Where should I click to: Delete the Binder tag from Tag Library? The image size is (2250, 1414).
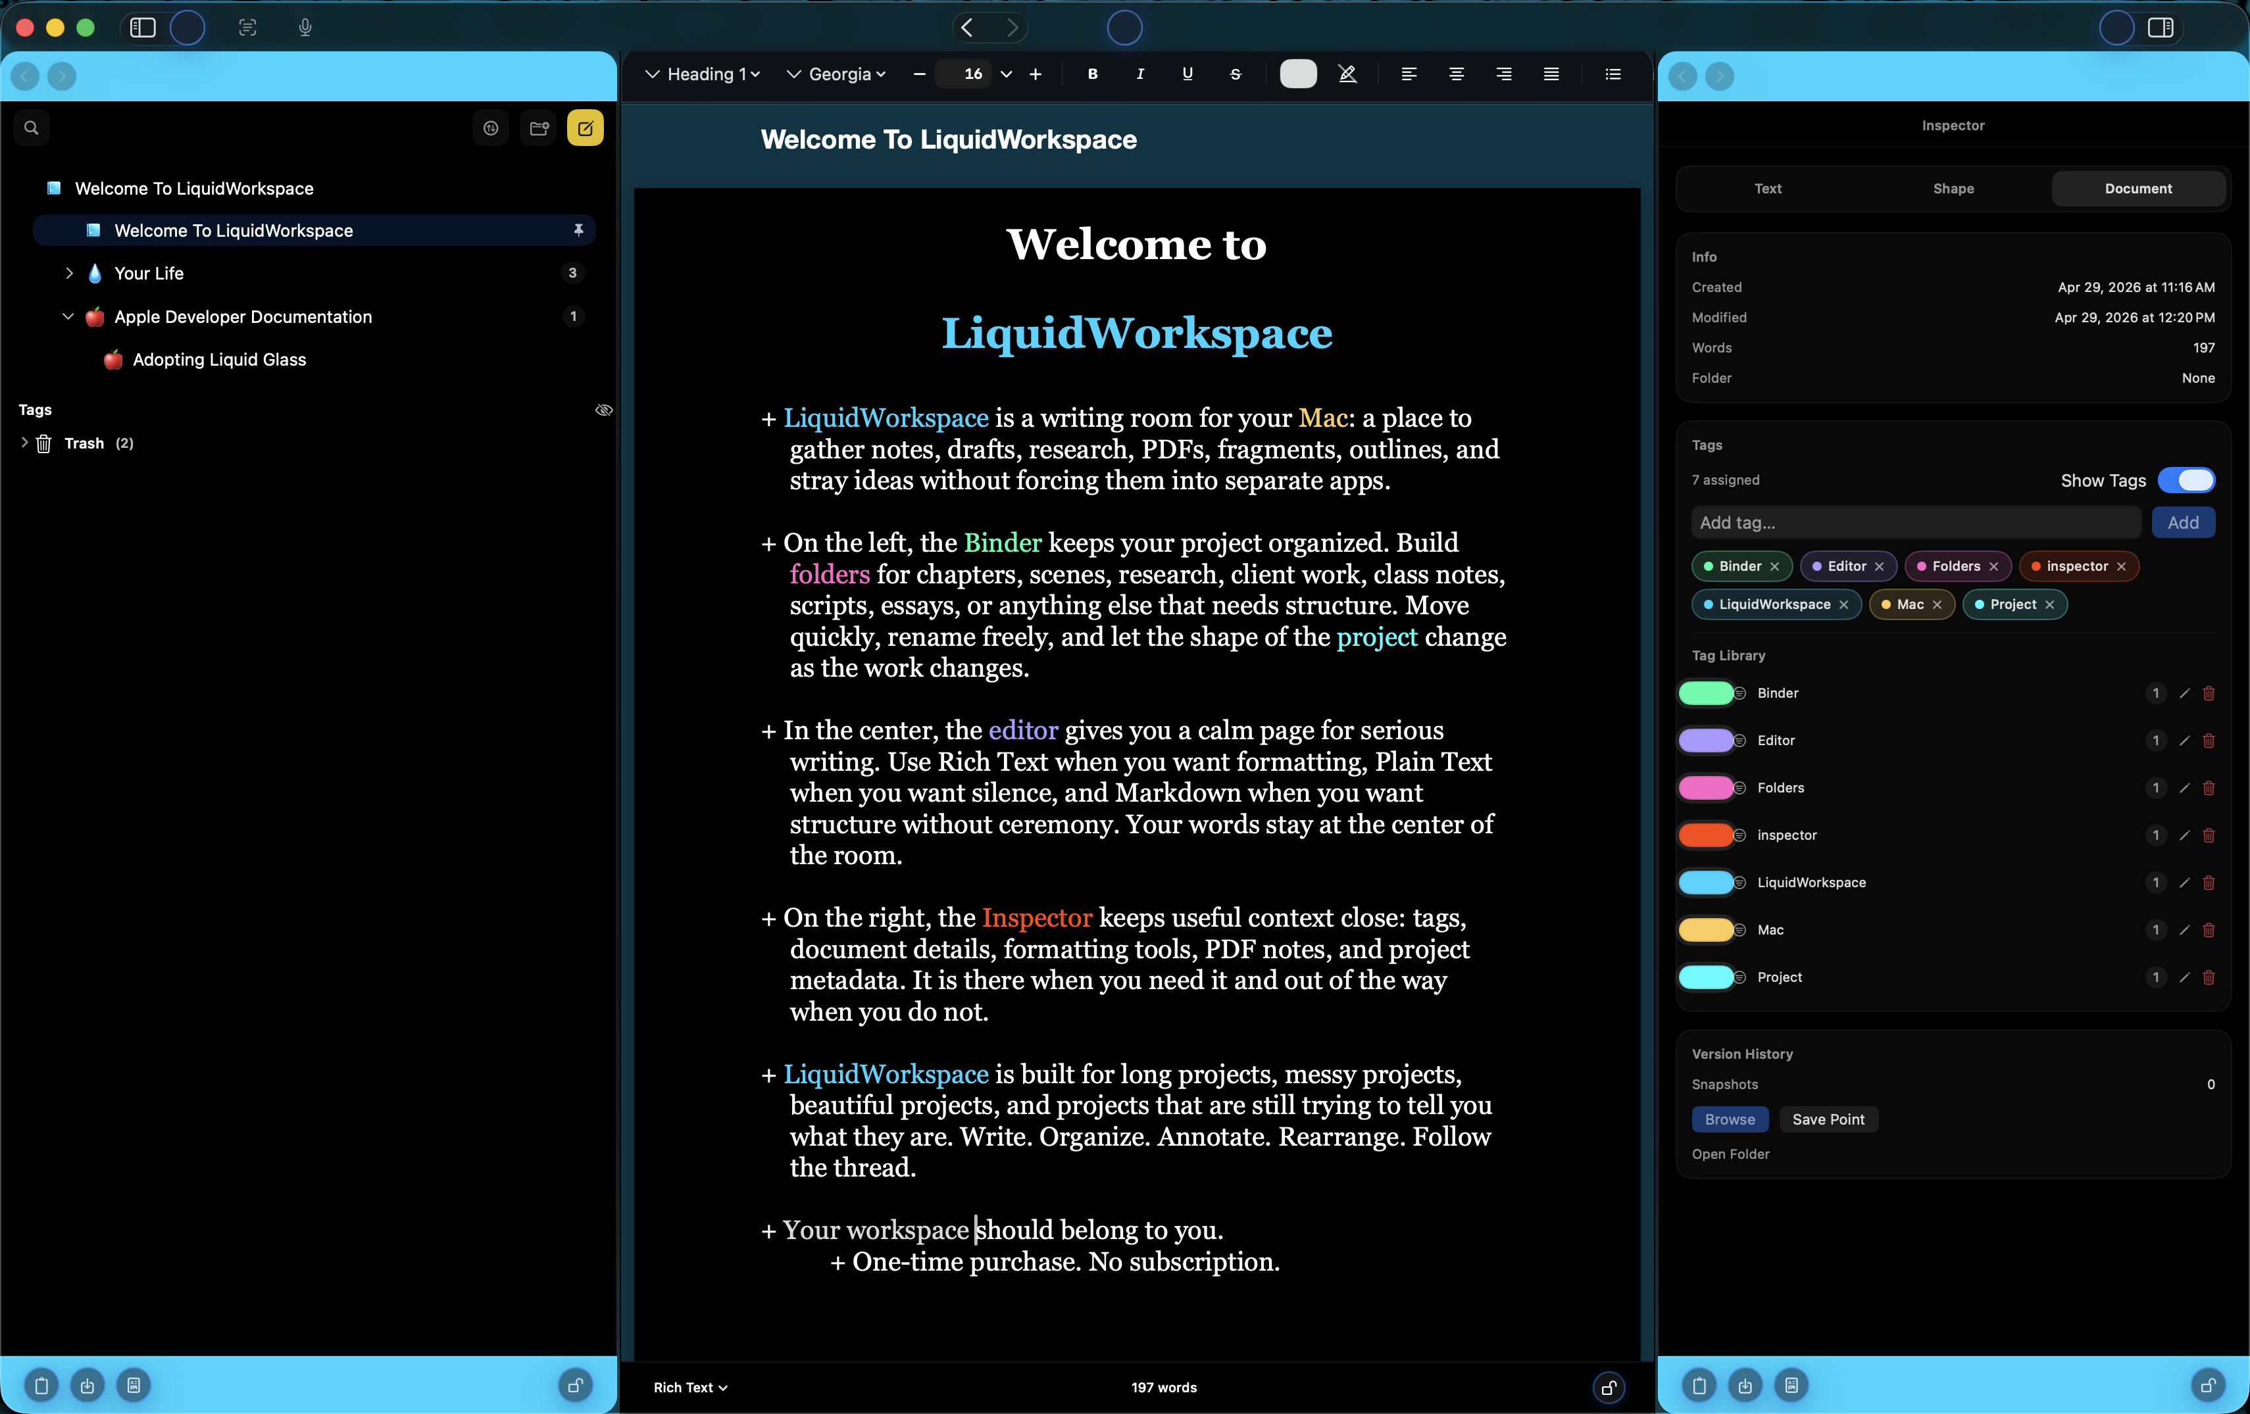(x=2209, y=693)
